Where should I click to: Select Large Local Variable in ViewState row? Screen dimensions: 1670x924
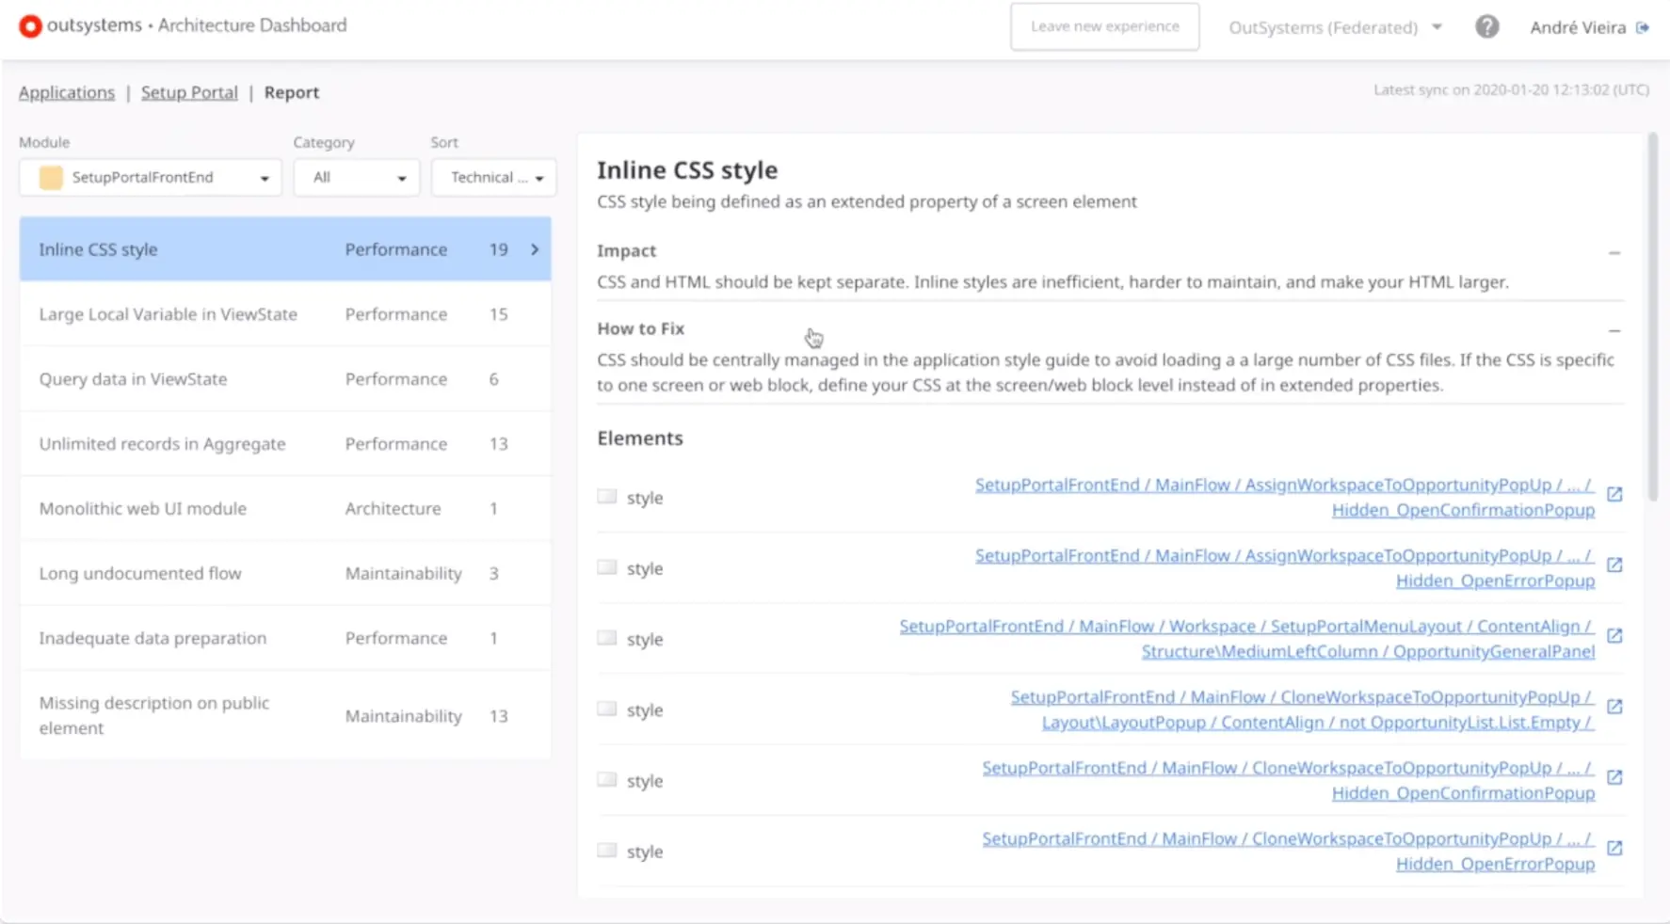(x=285, y=314)
